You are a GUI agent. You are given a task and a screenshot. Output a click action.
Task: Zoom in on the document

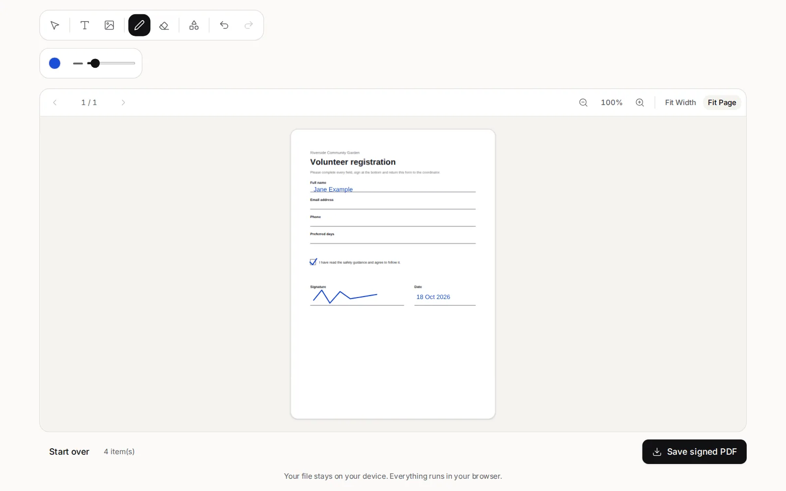pos(640,103)
